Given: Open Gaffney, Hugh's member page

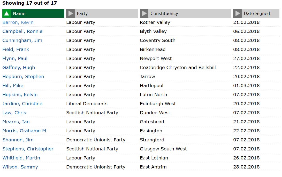Looking at the screenshot, I should pos(19,68).
